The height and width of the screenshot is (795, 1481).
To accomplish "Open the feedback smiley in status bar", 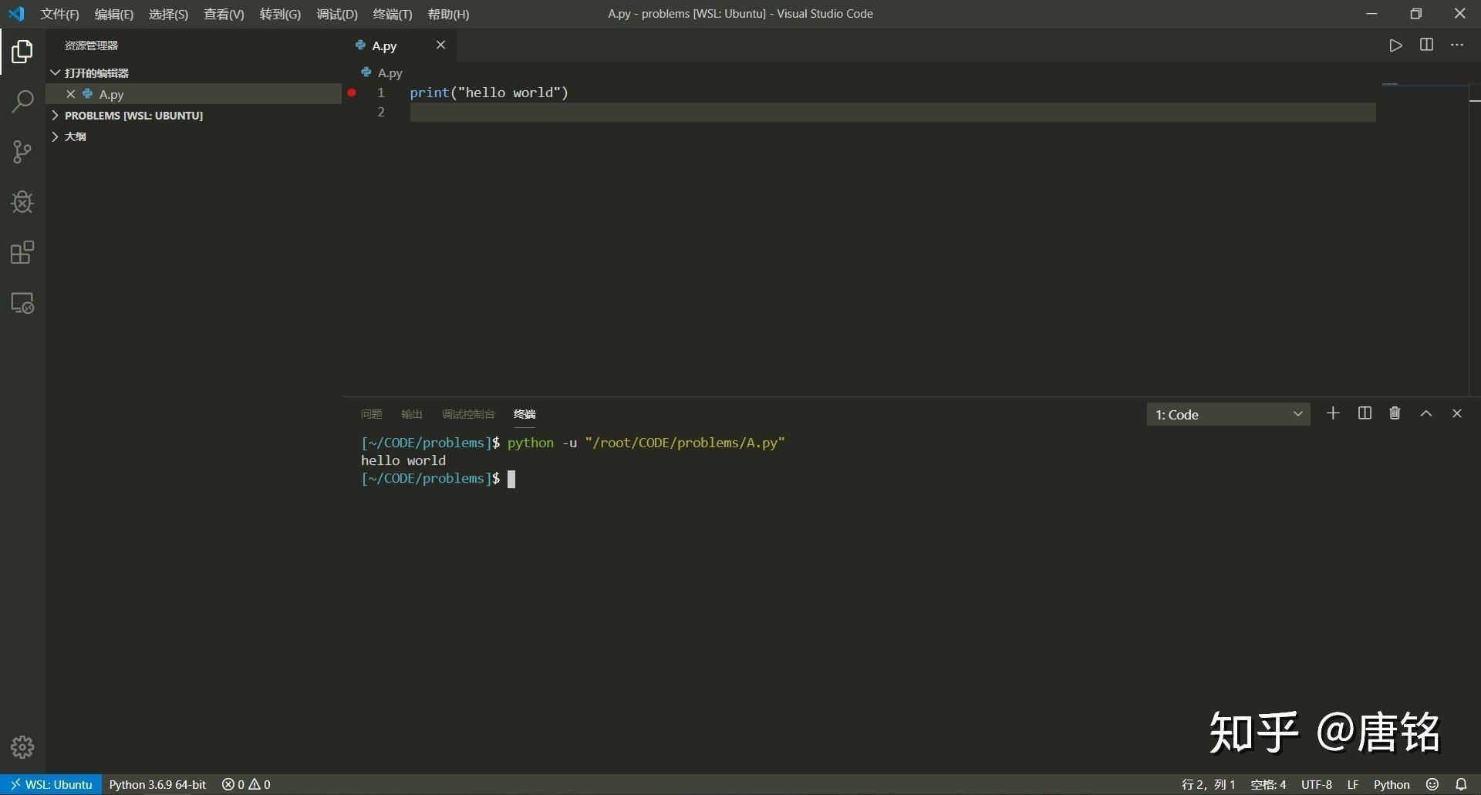I will click(x=1432, y=784).
